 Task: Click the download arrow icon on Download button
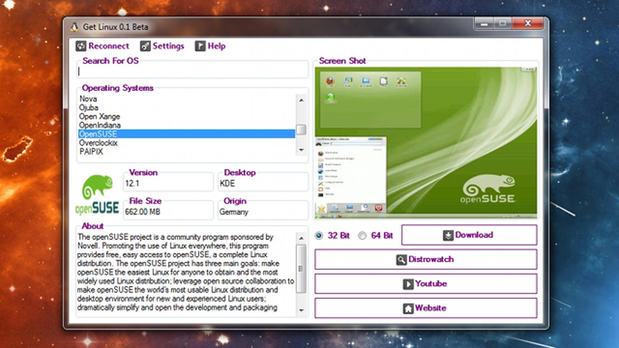448,235
